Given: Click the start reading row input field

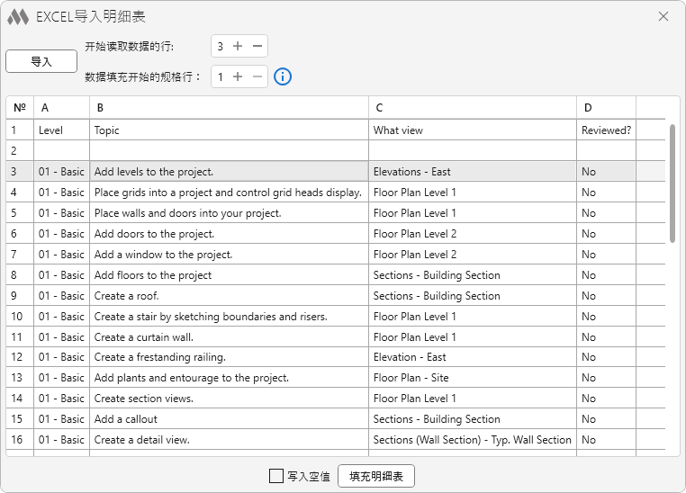Looking at the screenshot, I should tap(221, 46).
